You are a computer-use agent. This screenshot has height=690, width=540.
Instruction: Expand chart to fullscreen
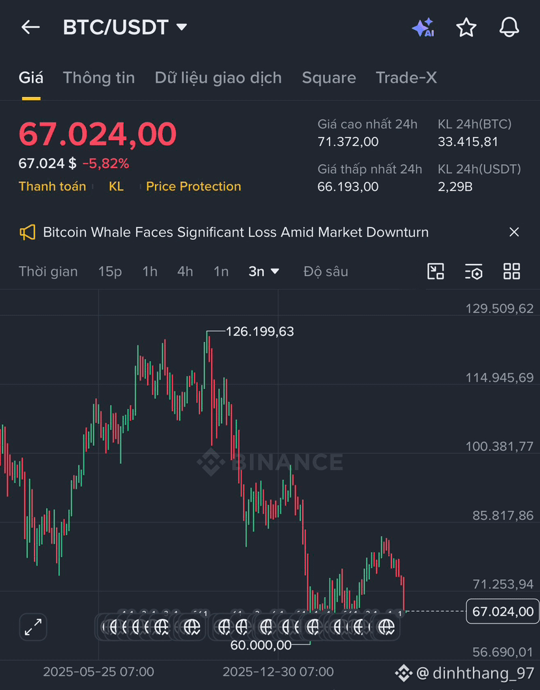[x=33, y=627]
